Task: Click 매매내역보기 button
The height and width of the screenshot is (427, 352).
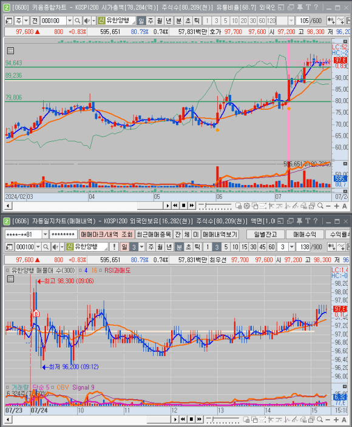Action: 220,234
